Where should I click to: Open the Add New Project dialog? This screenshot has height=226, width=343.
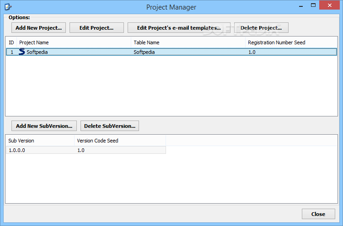click(x=38, y=28)
